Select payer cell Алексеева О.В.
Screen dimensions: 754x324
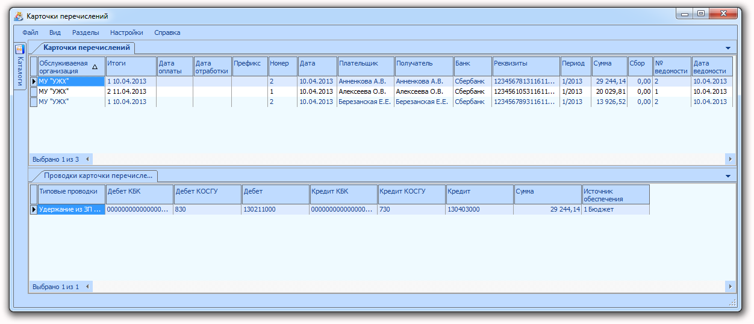(366, 91)
